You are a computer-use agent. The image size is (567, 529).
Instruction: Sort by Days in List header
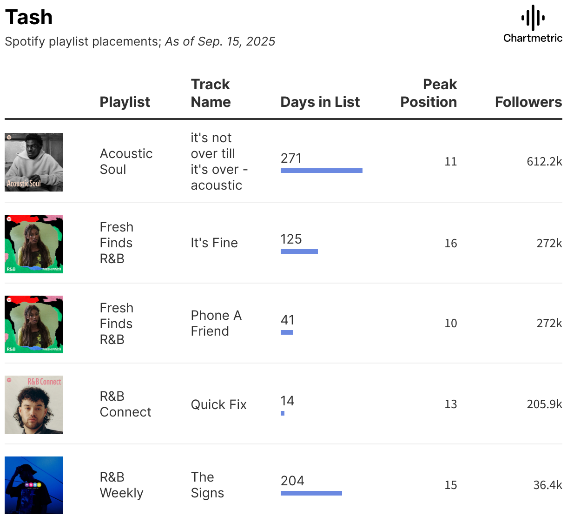(x=320, y=102)
